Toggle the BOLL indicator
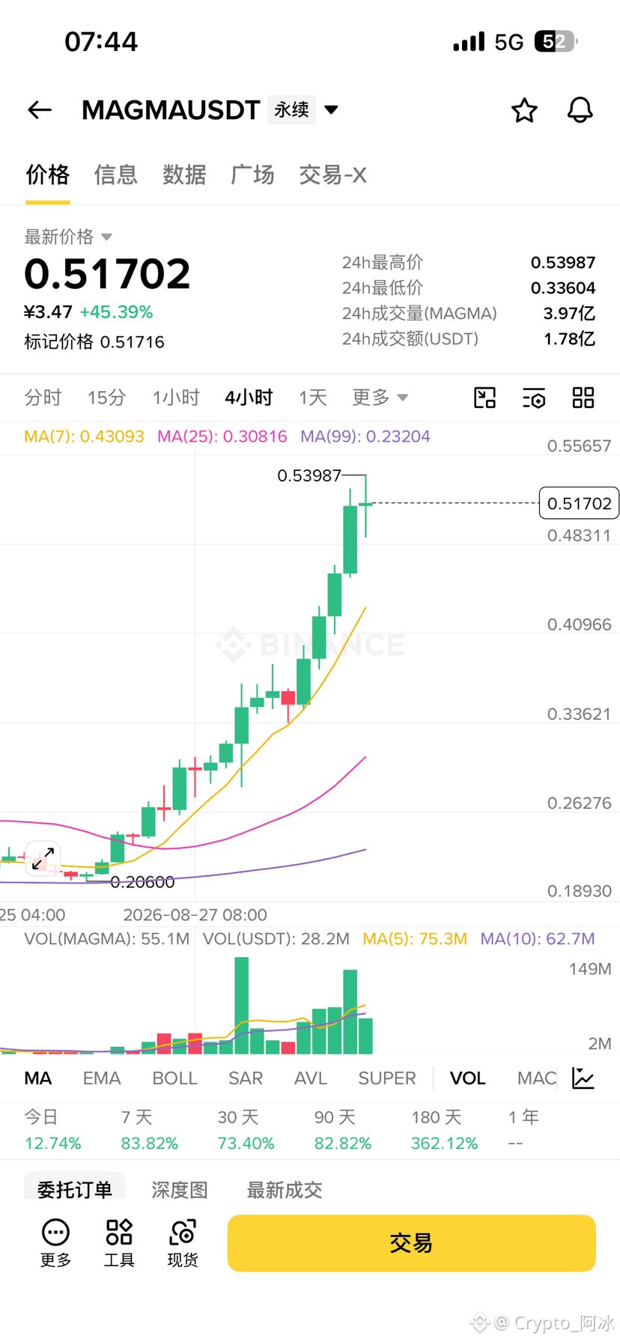Image resolution: width=620 pixels, height=1342 pixels. pos(174,1078)
